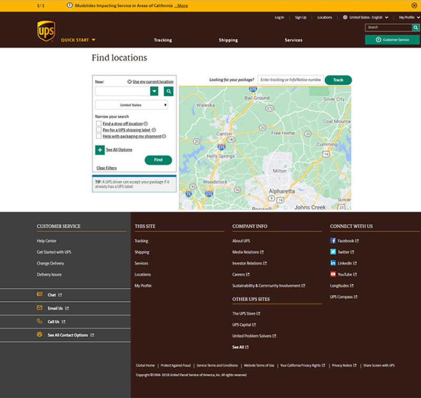Open Media Relations footer link
This screenshot has height=398, width=421.
[x=247, y=252]
